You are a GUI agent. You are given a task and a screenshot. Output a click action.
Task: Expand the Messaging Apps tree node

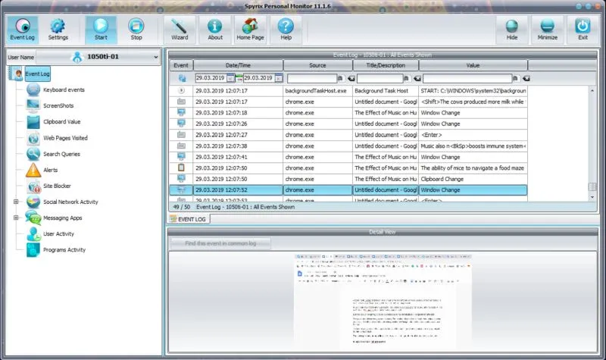[15, 218]
